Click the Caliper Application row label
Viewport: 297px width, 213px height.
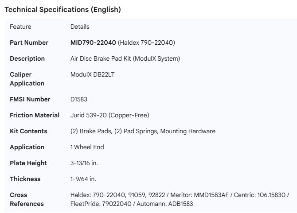27,79
